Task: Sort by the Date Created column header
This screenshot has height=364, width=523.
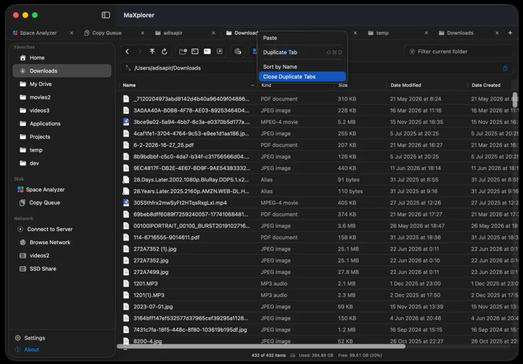Action: pos(486,85)
